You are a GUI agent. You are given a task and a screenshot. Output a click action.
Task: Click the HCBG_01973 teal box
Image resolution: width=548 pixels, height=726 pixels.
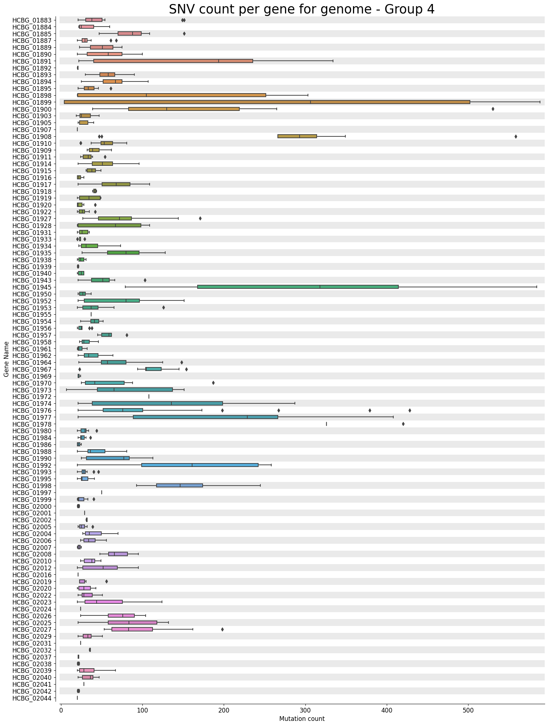pyautogui.click(x=135, y=390)
